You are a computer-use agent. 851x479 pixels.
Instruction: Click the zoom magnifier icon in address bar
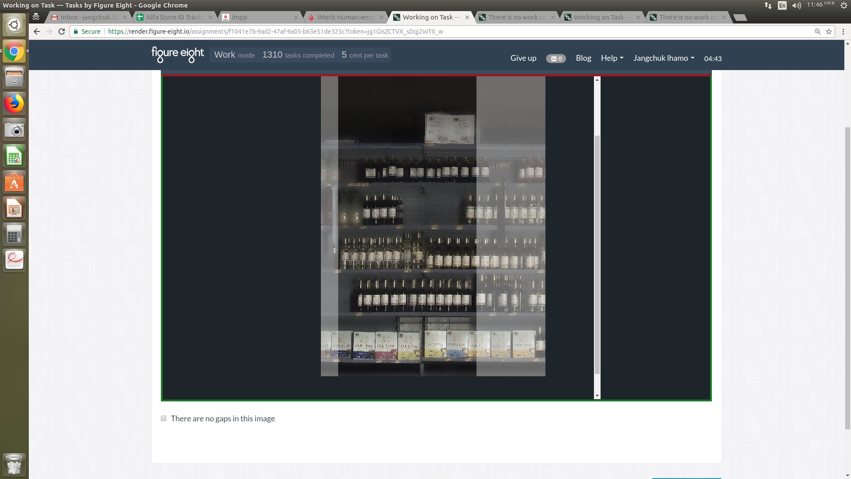[817, 31]
